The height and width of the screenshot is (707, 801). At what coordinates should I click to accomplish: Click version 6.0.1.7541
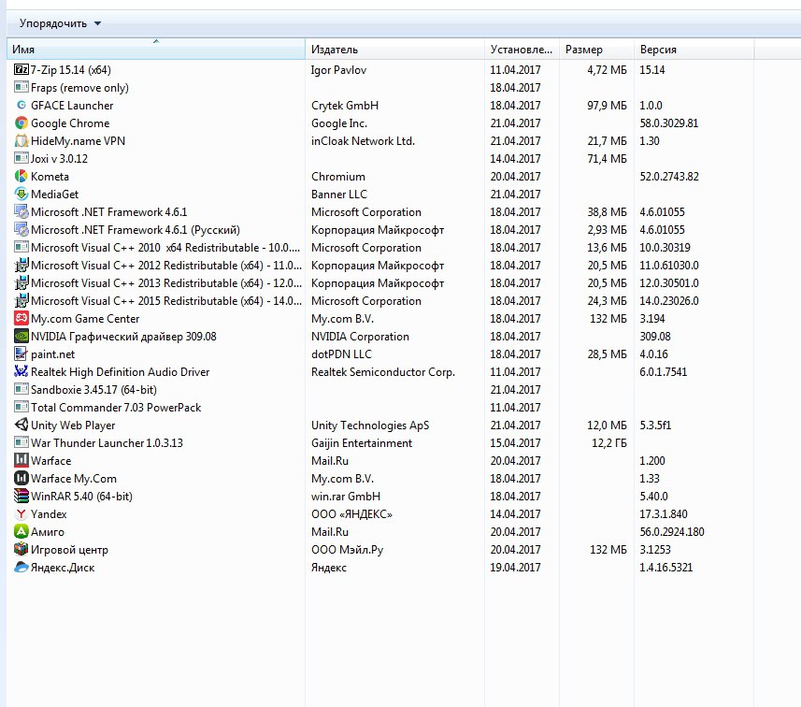663,372
